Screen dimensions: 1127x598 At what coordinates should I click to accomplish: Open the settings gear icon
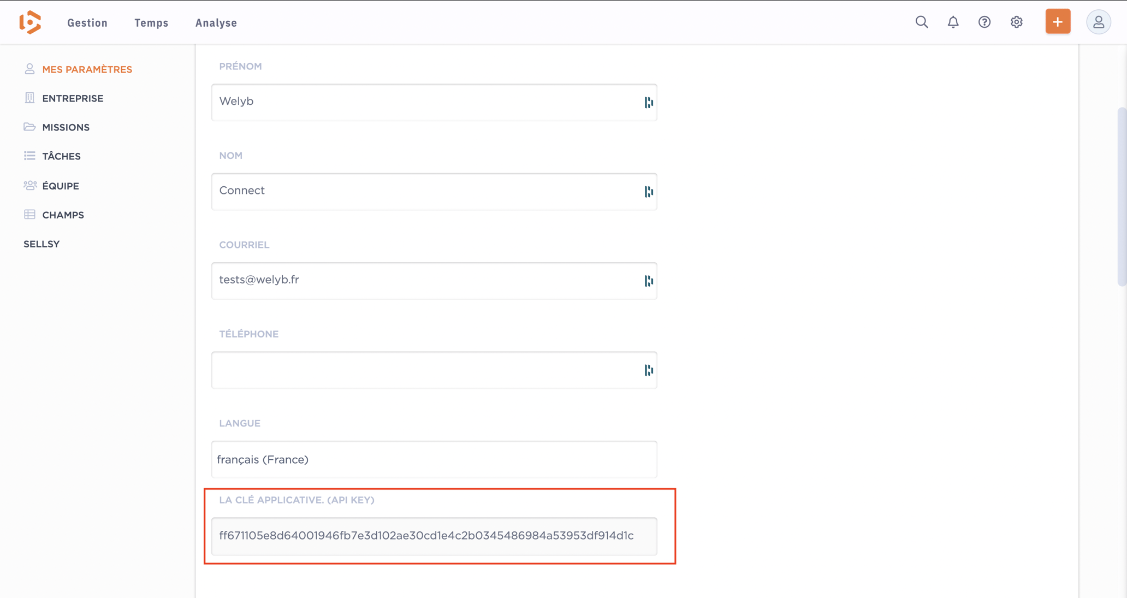point(1016,22)
